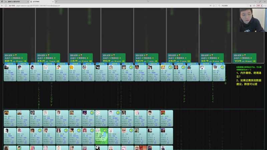
Task: Select the blonde avatar on 马匹13号
Action: click(163, 67)
